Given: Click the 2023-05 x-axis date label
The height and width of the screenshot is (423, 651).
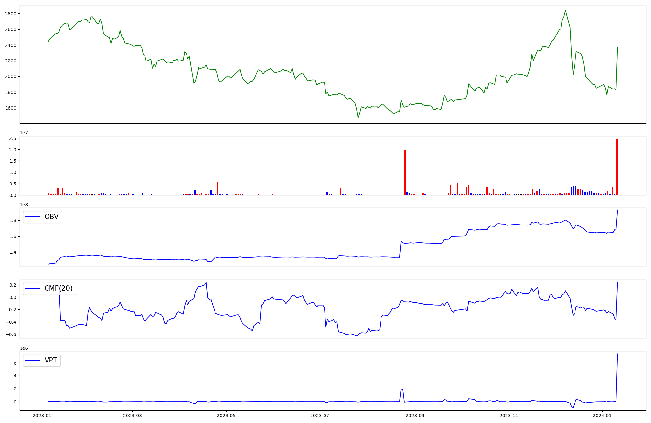Looking at the screenshot, I should click(x=226, y=416).
